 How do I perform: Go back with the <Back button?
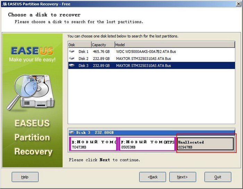(x=152, y=177)
